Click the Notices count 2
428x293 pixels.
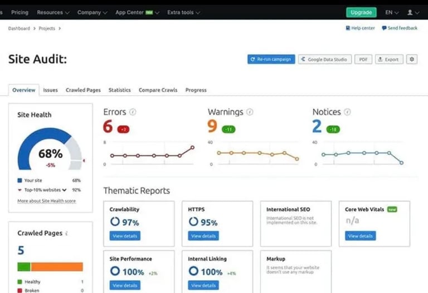pyautogui.click(x=317, y=126)
